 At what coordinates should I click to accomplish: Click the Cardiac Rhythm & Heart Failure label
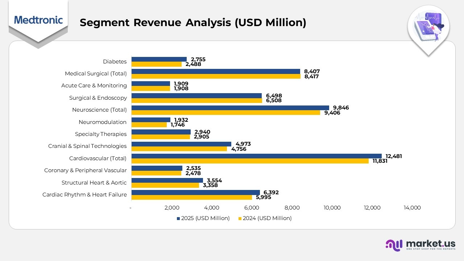click(84, 195)
